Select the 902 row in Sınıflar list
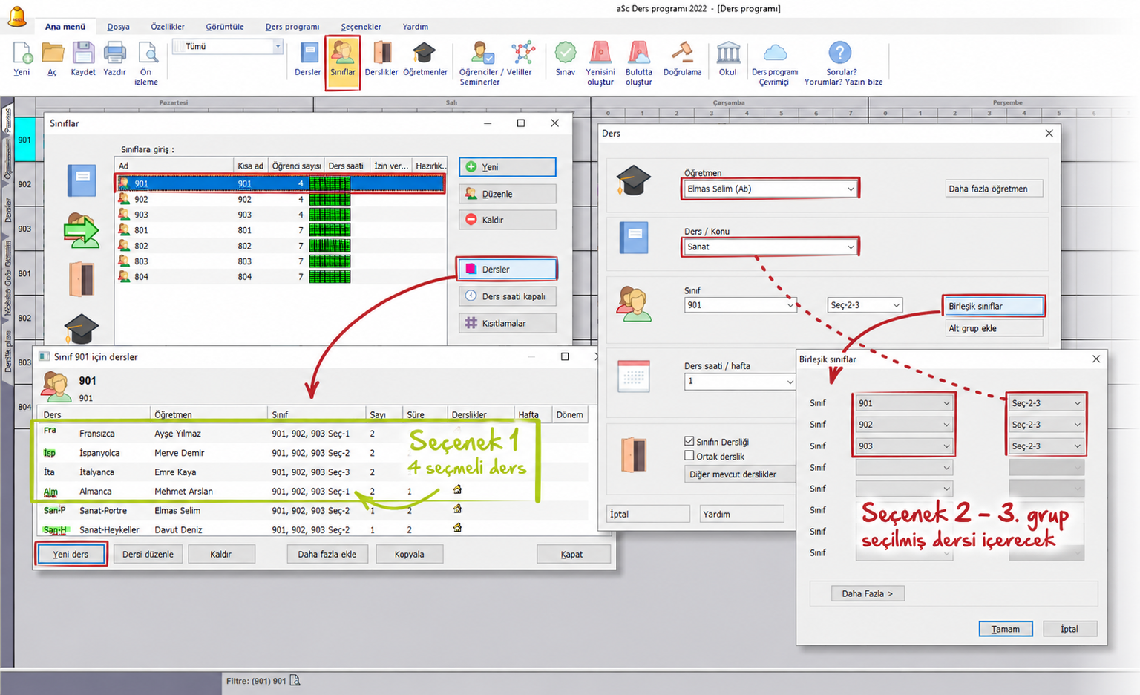Viewport: 1140px width, 695px height. (x=281, y=199)
